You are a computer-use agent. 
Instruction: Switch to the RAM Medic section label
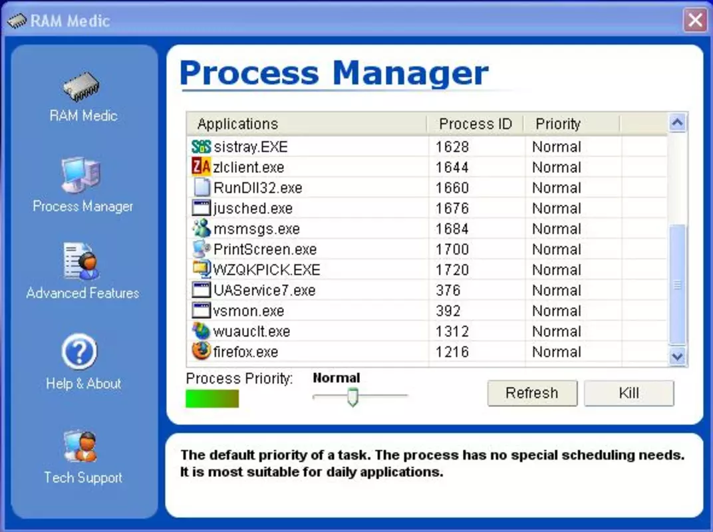coord(83,116)
